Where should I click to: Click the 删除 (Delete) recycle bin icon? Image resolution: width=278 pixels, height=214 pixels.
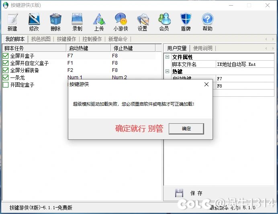[x=55, y=19]
